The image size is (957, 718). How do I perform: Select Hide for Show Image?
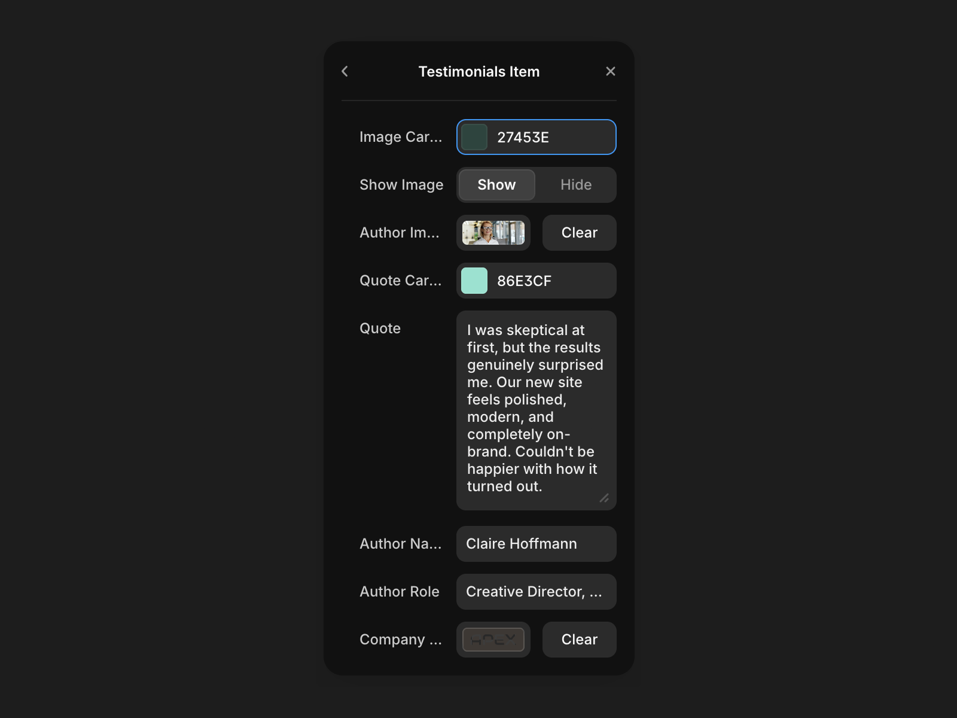pyautogui.click(x=576, y=185)
